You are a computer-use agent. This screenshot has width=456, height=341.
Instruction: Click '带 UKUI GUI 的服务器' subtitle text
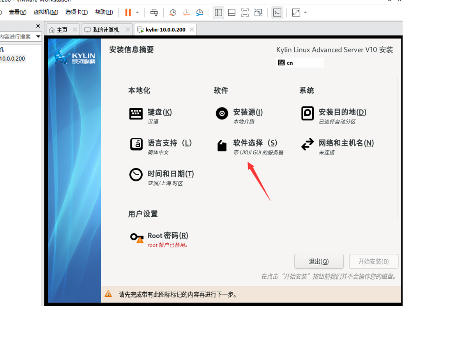[x=258, y=153]
